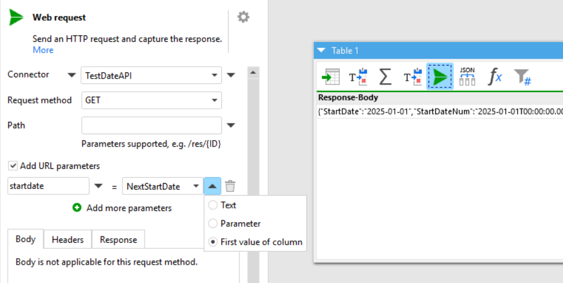This screenshot has width=563, height=283.
Task: Switch to the Response tab
Action: tap(118, 239)
